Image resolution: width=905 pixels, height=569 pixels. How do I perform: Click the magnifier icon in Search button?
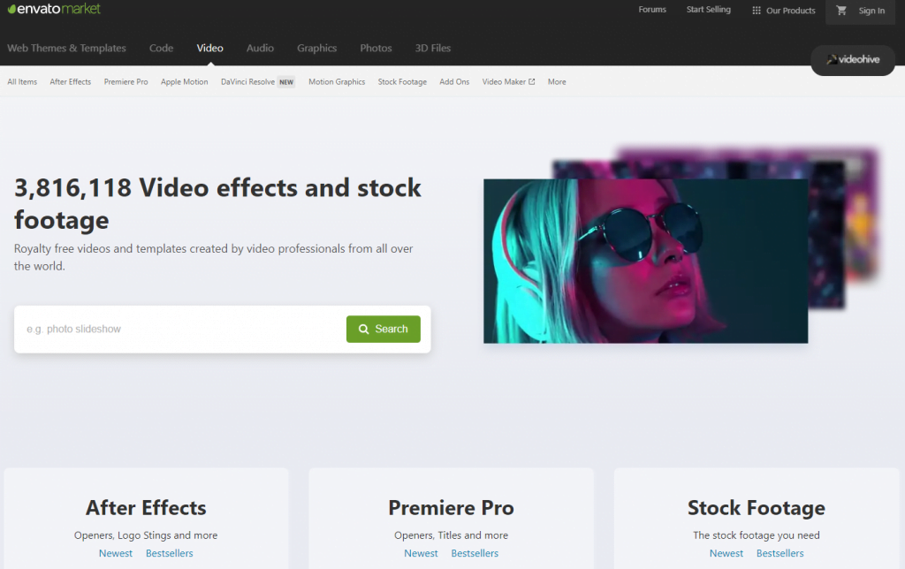click(363, 329)
